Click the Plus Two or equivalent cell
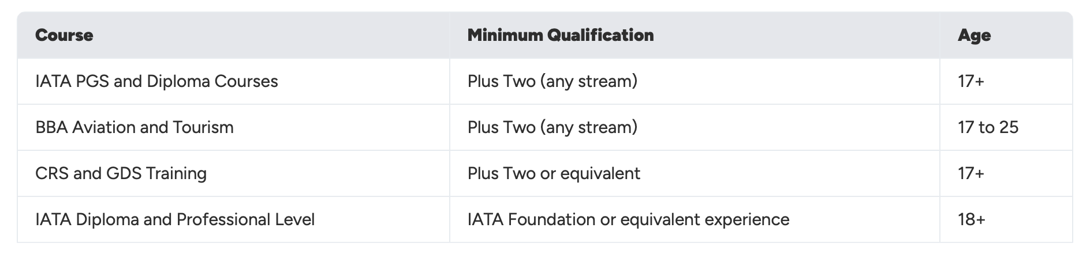 coord(554,173)
